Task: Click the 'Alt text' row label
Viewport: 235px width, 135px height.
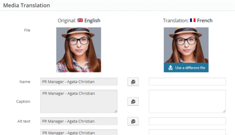Action: (x=24, y=121)
